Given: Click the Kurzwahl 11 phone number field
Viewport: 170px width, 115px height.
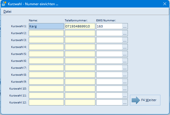Looking at the screenshot, I should pyautogui.click(x=80, y=95).
